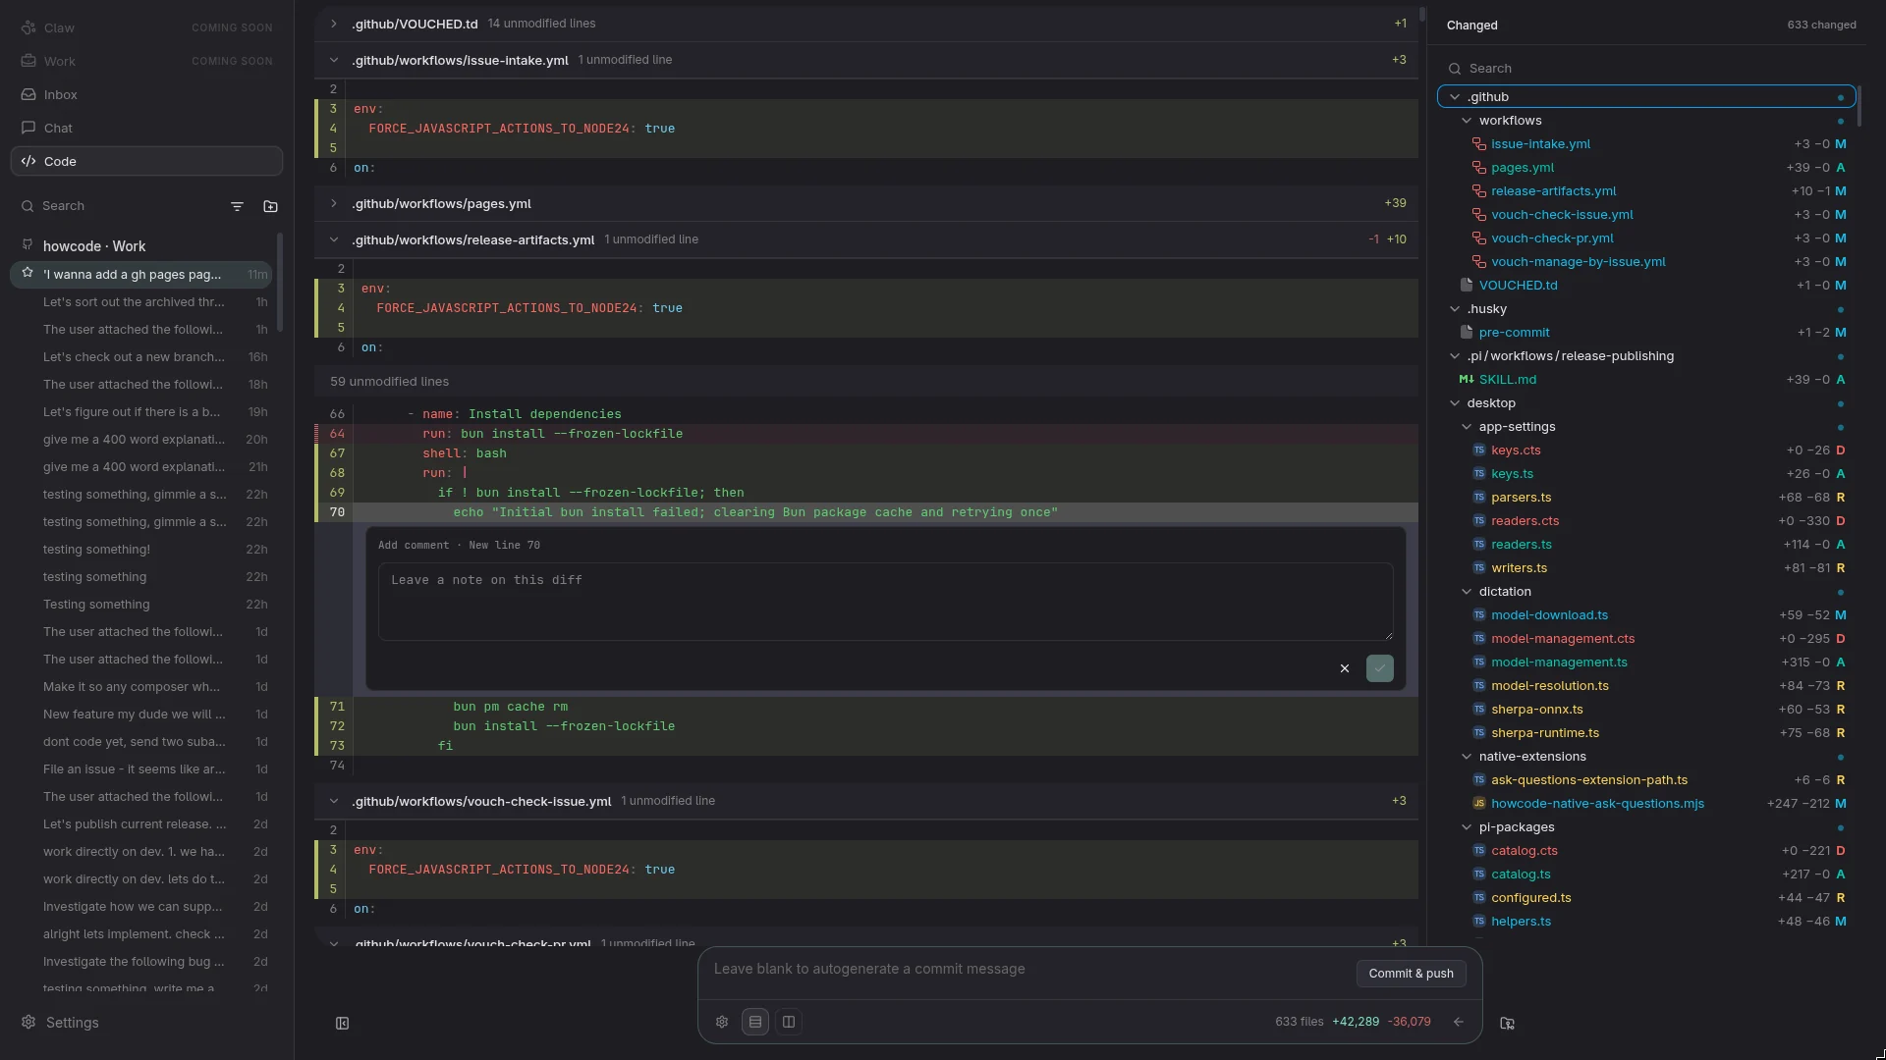Viewport: 1886px width, 1060px height.
Task: Expand the .github/VOUCHED.td diff section
Action: [x=333, y=24]
